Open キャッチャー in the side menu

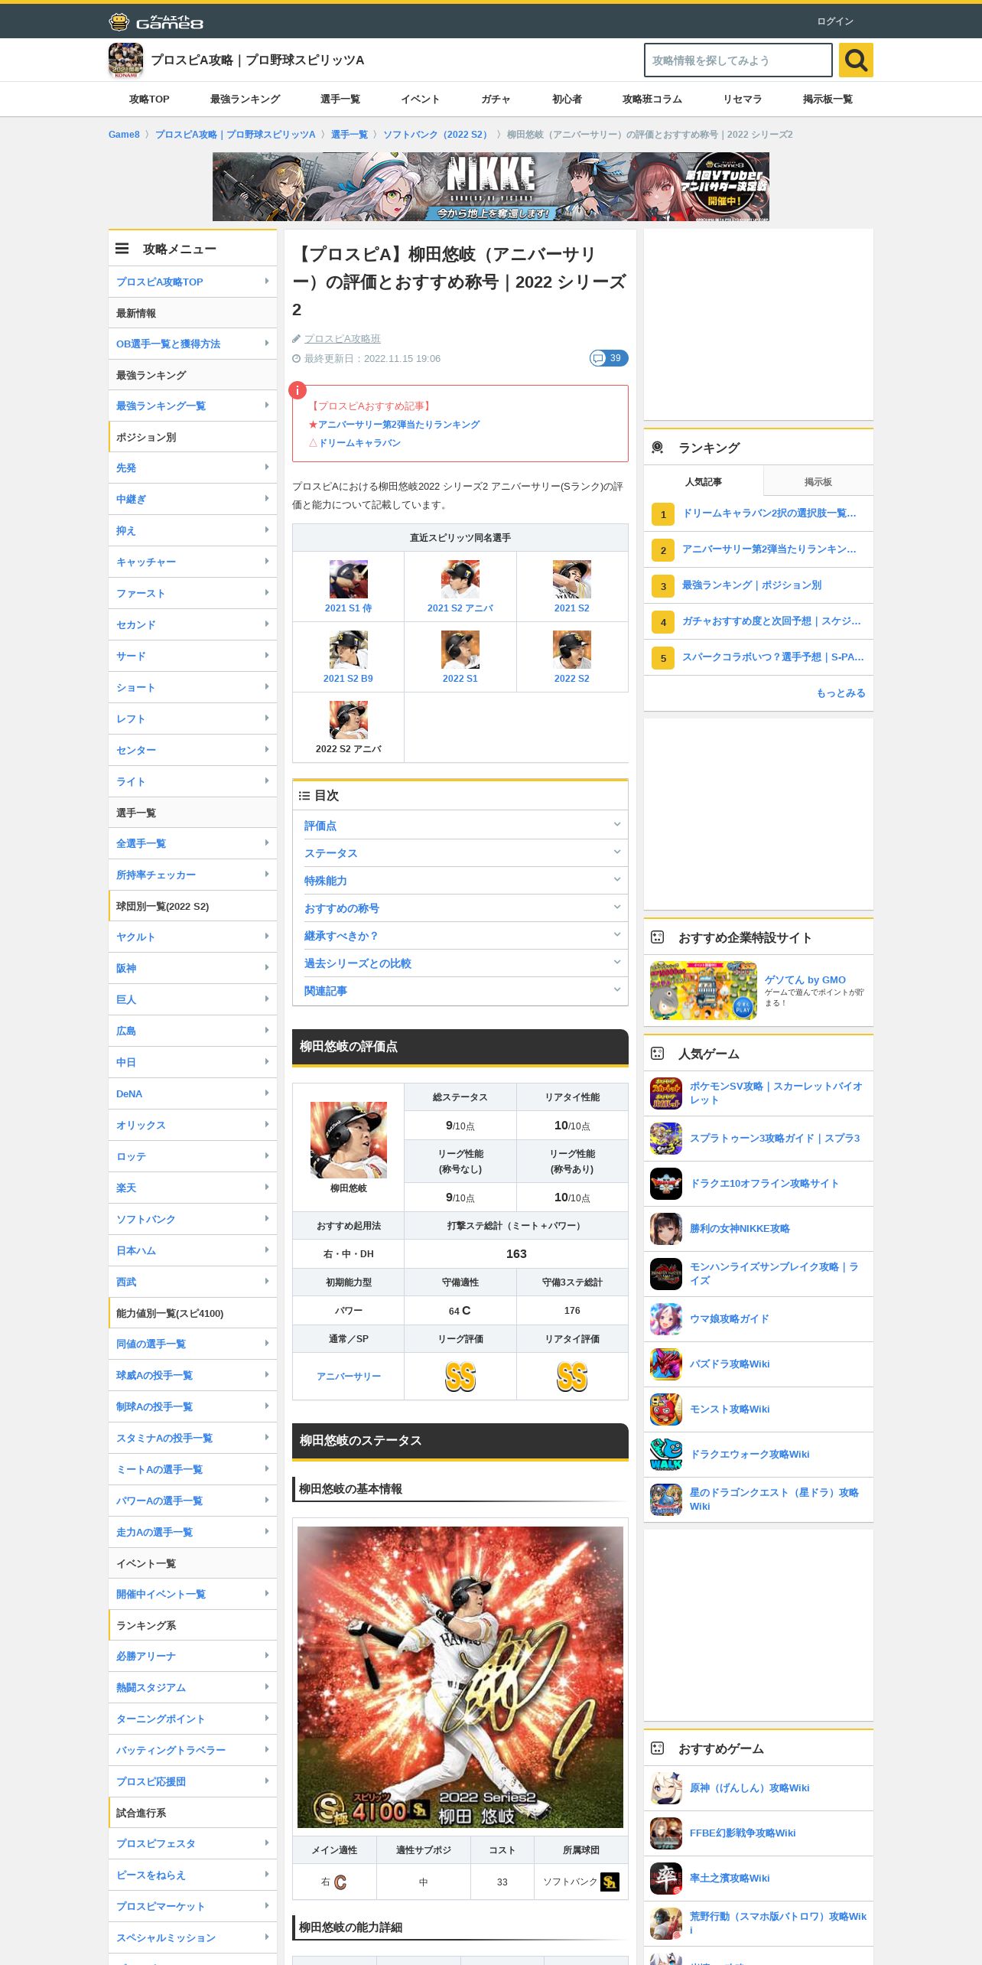193,562
